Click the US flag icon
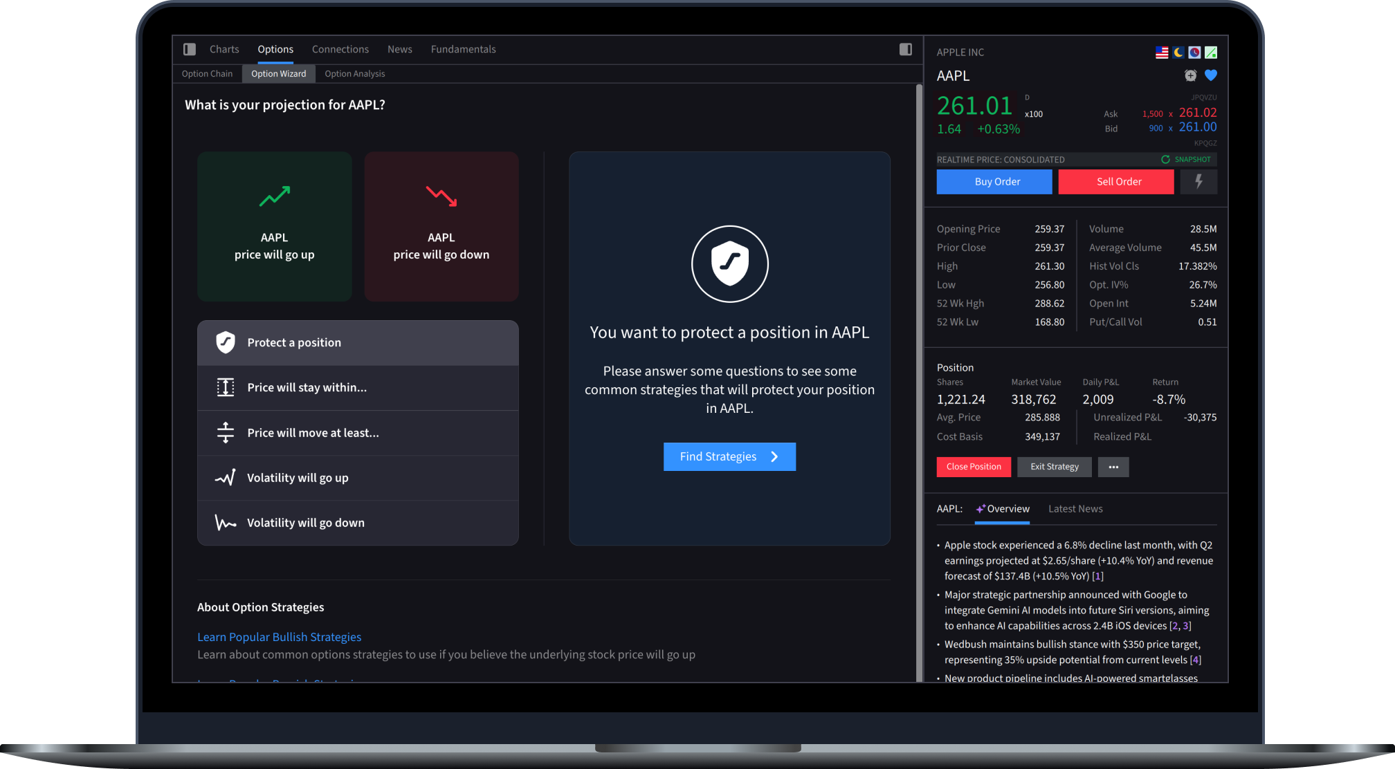This screenshot has width=1395, height=769. click(x=1162, y=53)
